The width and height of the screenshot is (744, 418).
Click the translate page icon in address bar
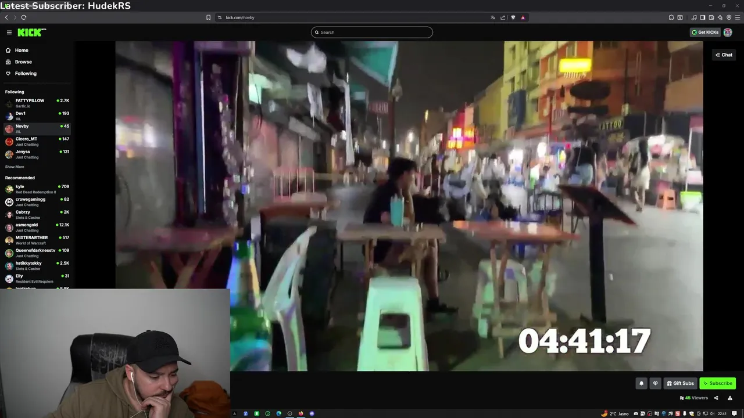(493, 17)
